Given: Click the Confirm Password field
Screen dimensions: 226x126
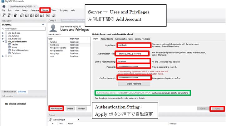Looking at the screenshot, I should 134,78.
